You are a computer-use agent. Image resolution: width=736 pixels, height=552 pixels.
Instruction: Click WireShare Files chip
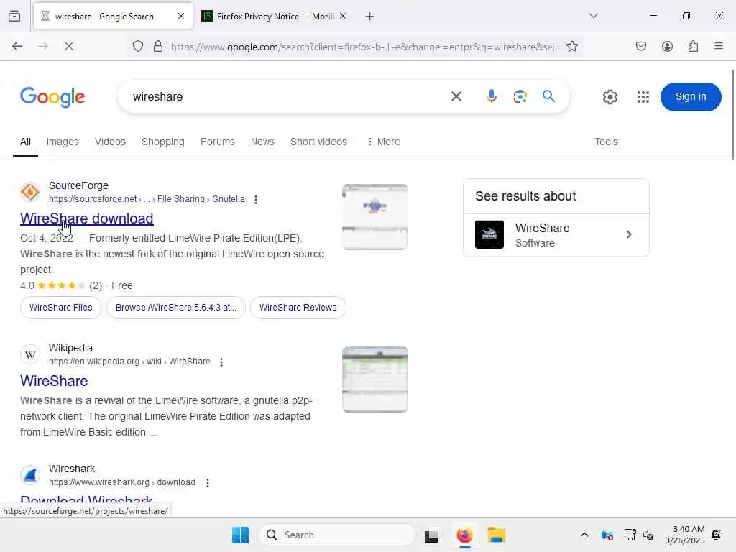[x=61, y=308]
